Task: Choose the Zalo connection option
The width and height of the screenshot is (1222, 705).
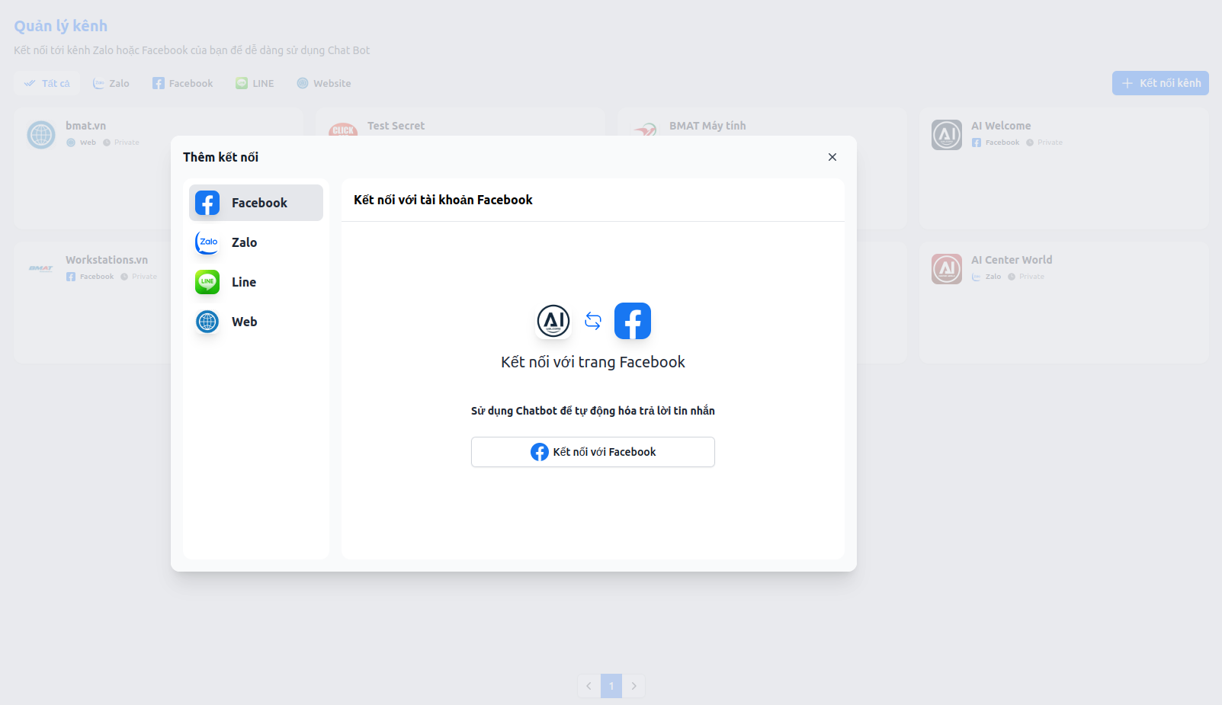Action: pyautogui.click(x=255, y=242)
